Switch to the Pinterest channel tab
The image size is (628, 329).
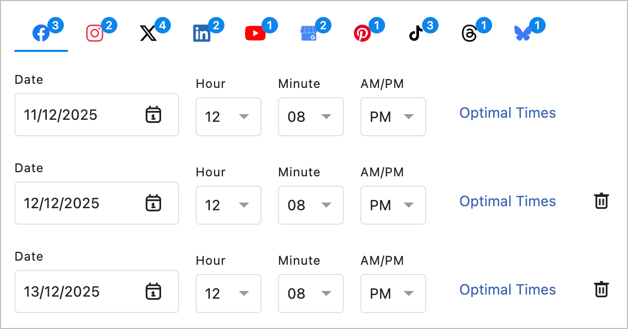(x=363, y=32)
